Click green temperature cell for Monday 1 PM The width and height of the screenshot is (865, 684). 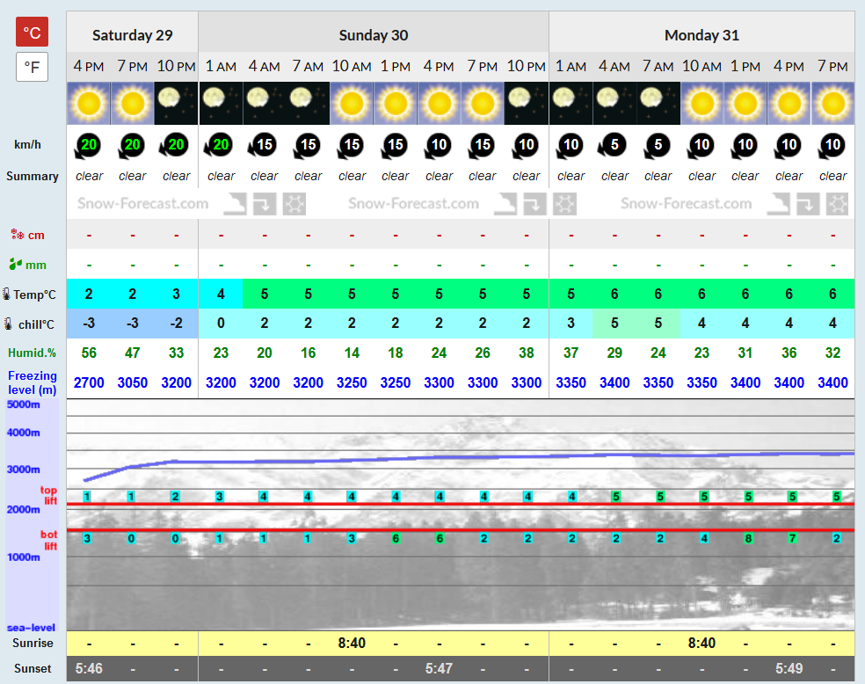pos(745,294)
